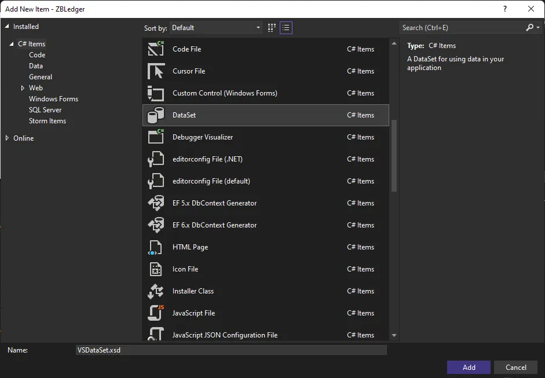Select the Windows Forms category
This screenshot has width=545, height=378.
pyautogui.click(x=53, y=98)
